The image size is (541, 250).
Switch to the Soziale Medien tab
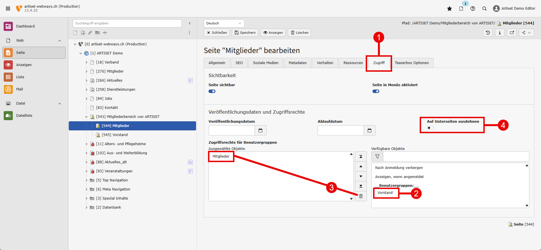(266, 63)
